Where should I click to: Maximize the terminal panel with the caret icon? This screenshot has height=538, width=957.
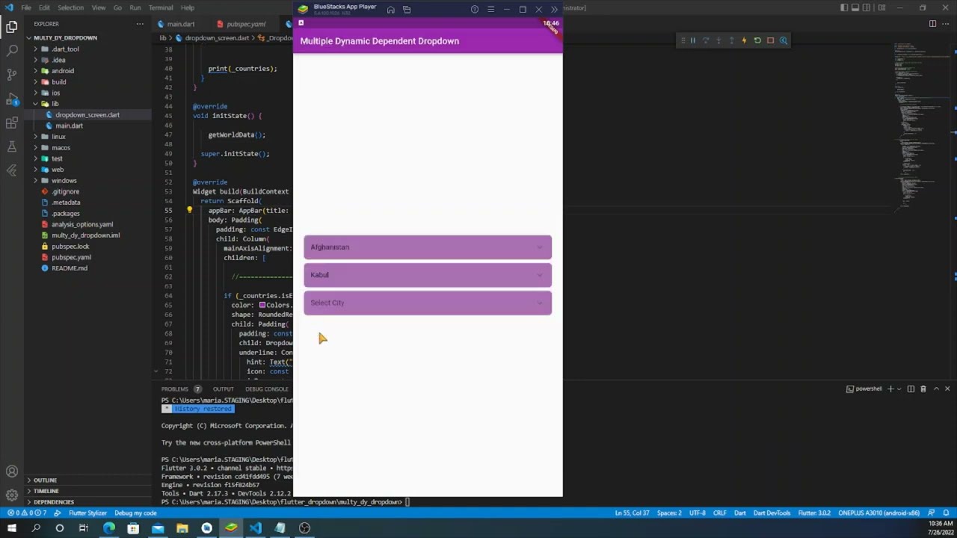click(935, 389)
